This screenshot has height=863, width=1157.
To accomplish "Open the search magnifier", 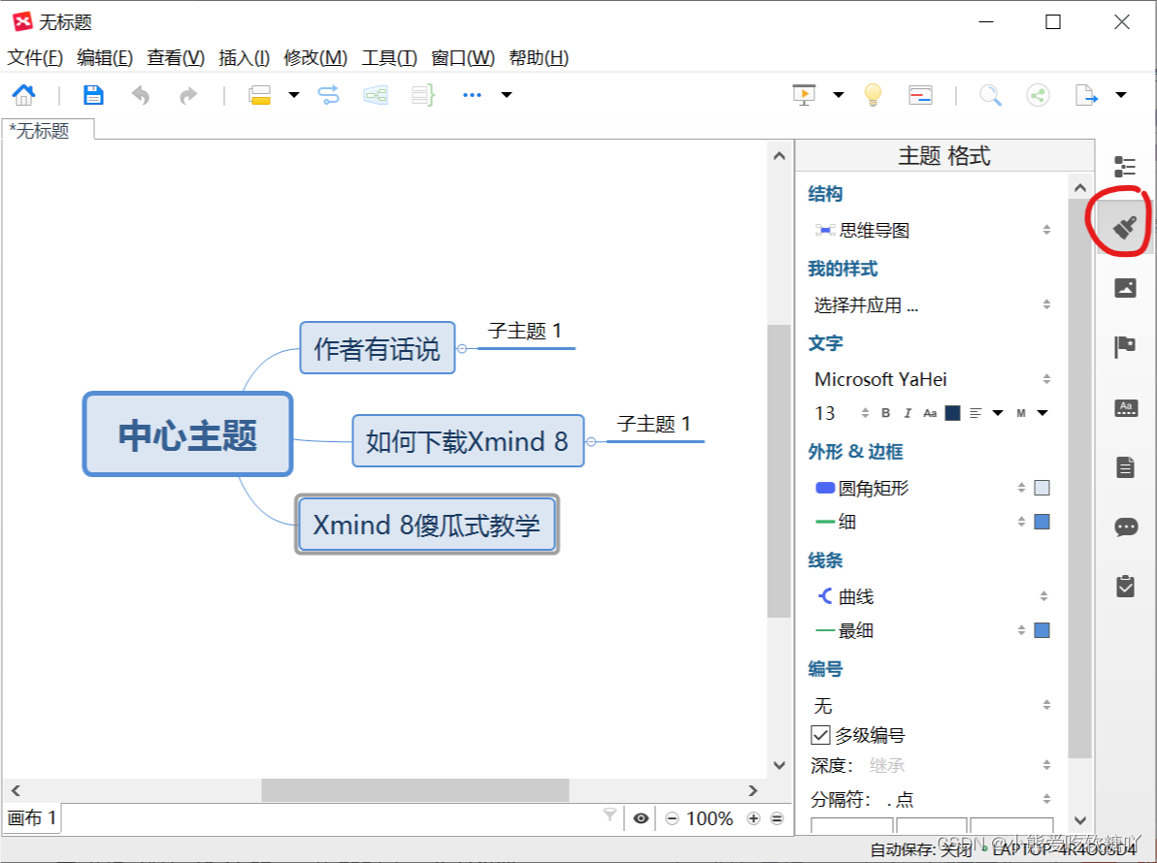I will coord(990,95).
